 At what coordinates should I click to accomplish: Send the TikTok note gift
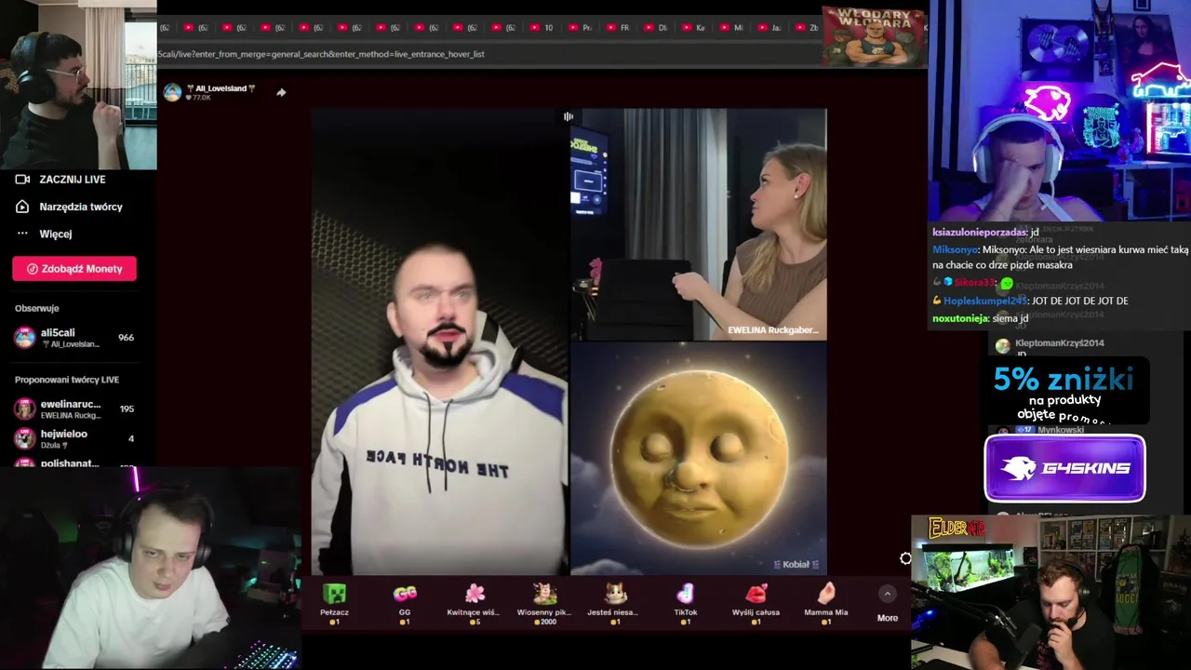[686, 594]
